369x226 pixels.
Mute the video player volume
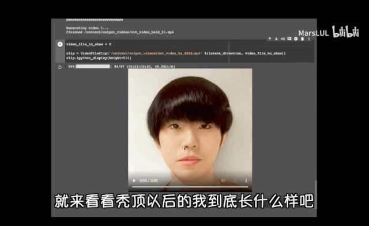point(223,181)
